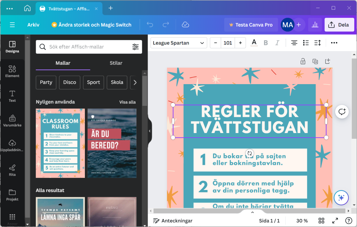Open the Projekt panel

click(12, 194)
